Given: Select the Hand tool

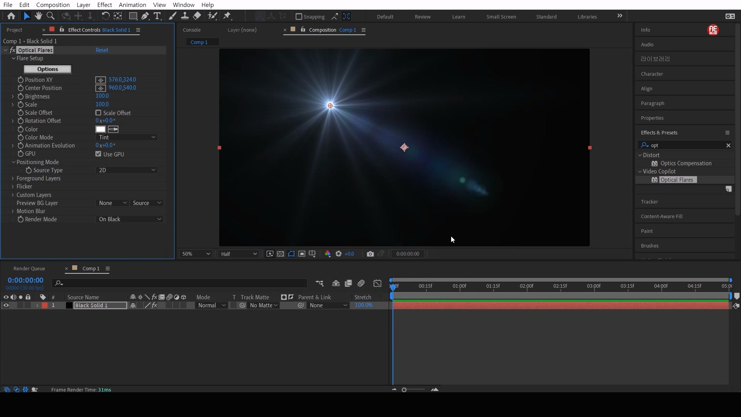Looking at the screenshot, I should (38, 16).
